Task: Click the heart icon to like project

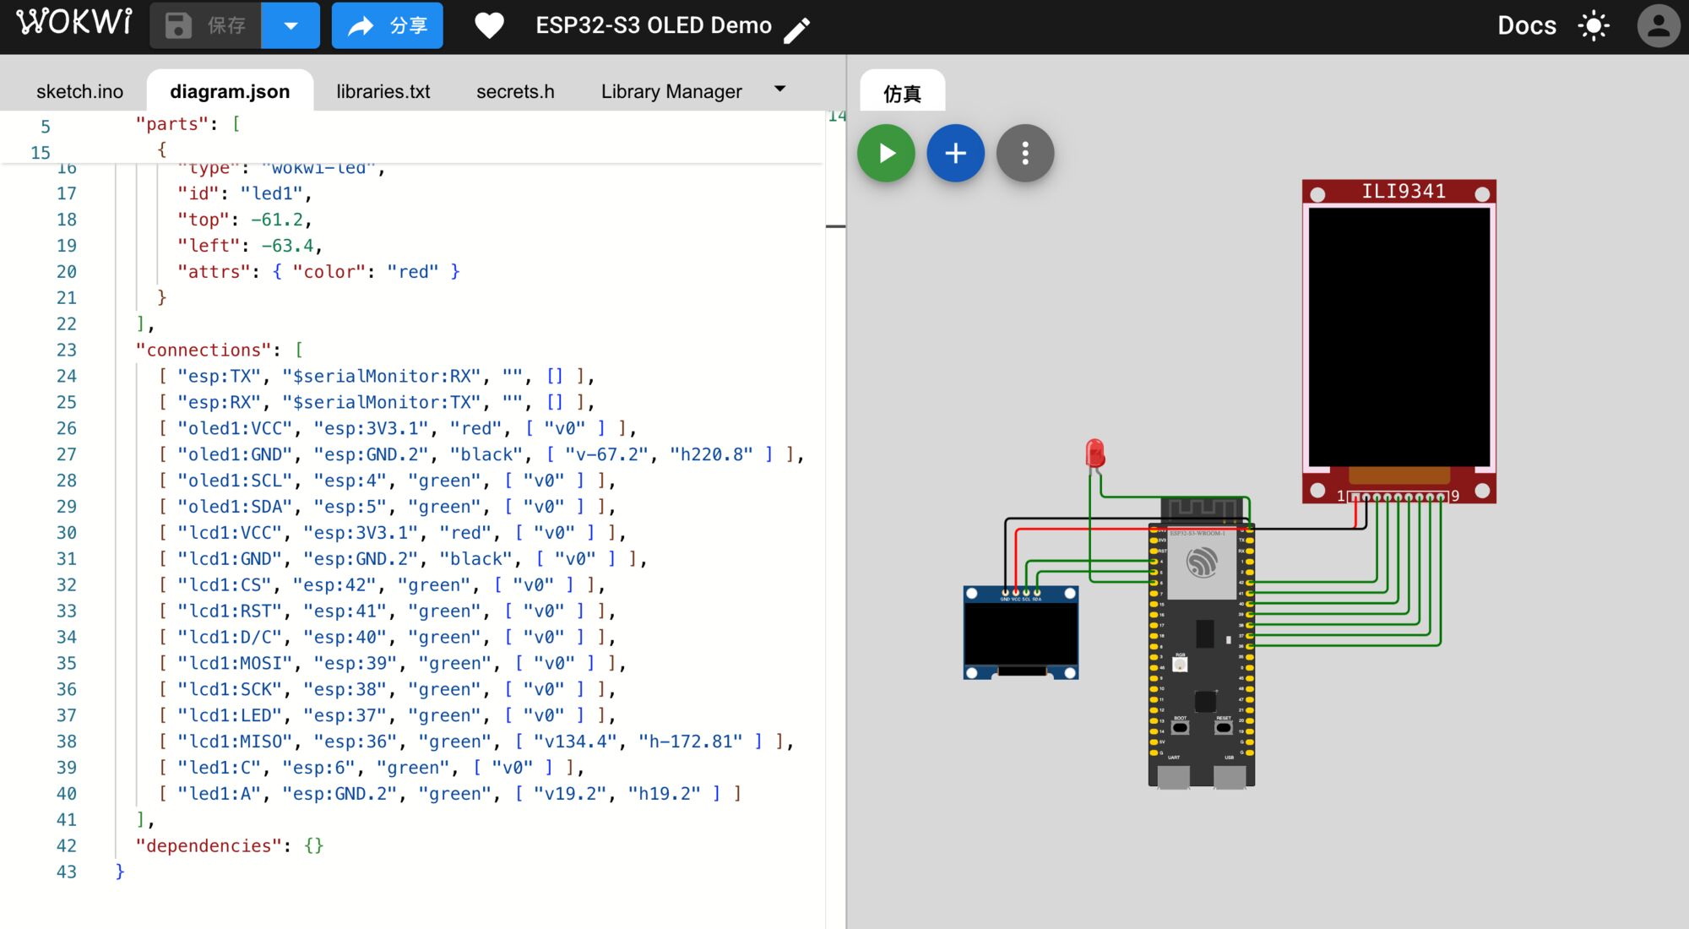Action: pyautogui.click(x=489, y=25)
